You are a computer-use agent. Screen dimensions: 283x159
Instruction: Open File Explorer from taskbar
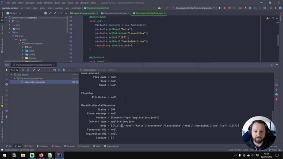click(x=23, y=155)
